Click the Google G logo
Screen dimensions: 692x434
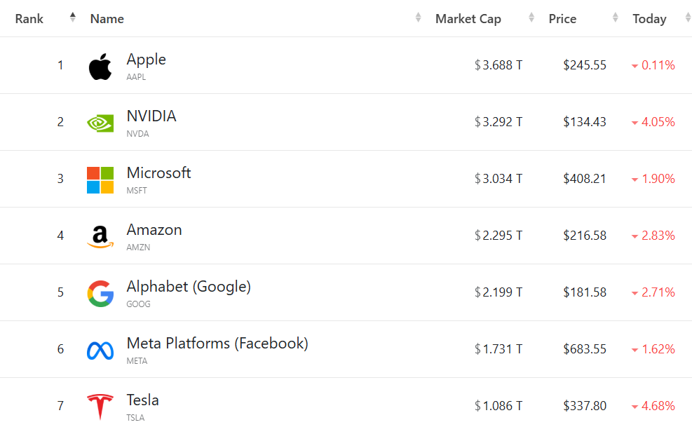coord(100,294)
